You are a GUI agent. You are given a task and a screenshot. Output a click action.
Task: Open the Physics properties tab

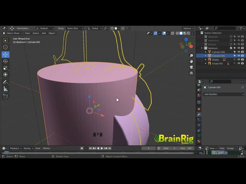click(199, 125)
